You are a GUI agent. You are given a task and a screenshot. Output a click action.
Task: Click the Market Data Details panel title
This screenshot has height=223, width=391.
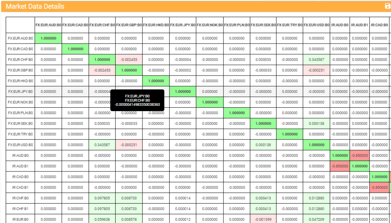35,6
